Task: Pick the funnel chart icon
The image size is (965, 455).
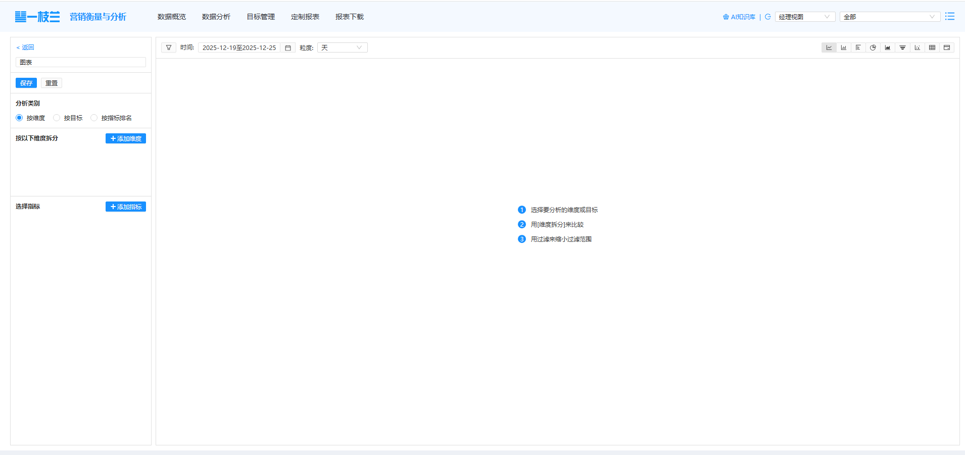Action: coord(902,47)
